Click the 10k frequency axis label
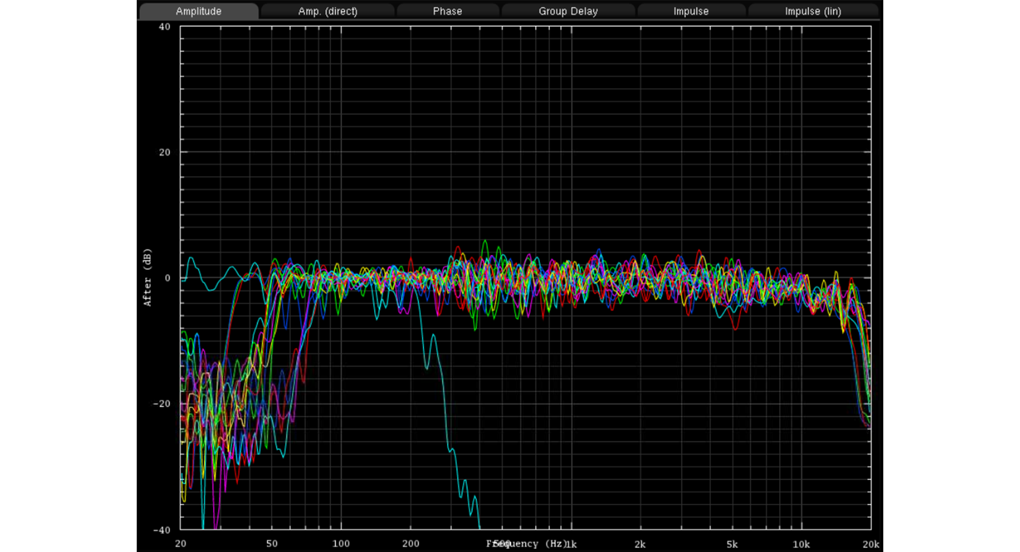The image size is (1020, 552). (x=801, y=545)
